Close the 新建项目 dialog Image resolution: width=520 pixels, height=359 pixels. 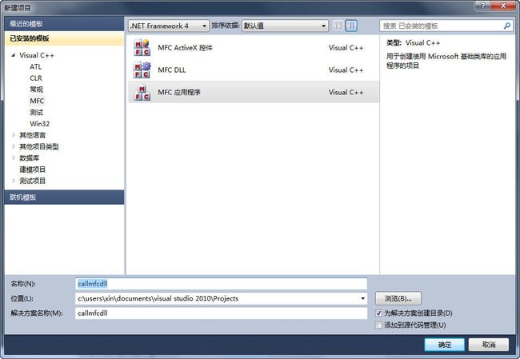click(x=503, y=6)
